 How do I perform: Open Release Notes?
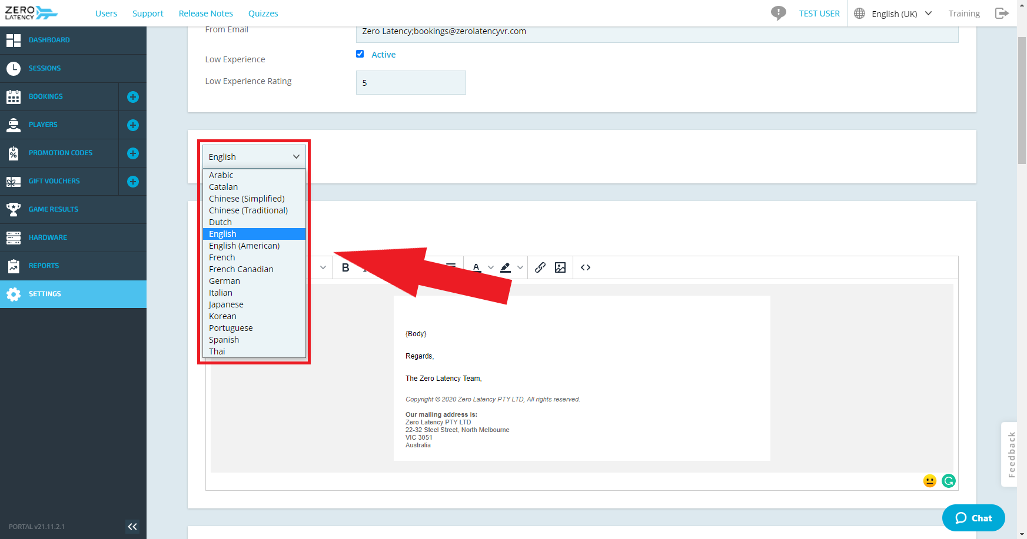click(x=206, y=14)
